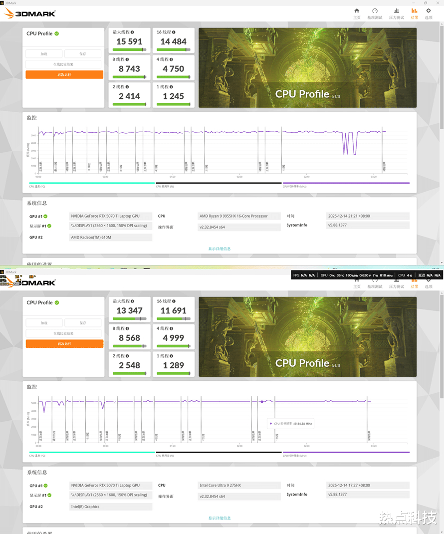Viewport: 444px width, 534px height.
Task: Click 保存 button in AMD Ryzen window
Action: (x=83, y=54)
